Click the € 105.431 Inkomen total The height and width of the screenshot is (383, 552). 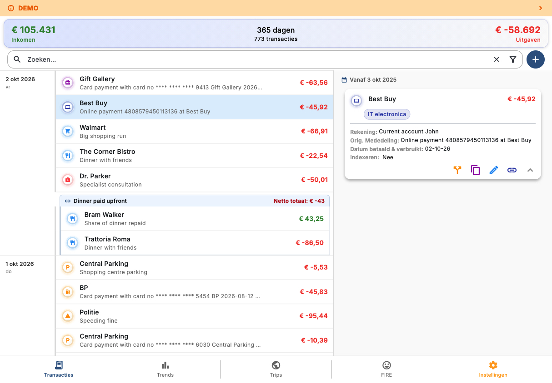click(33, 34)
